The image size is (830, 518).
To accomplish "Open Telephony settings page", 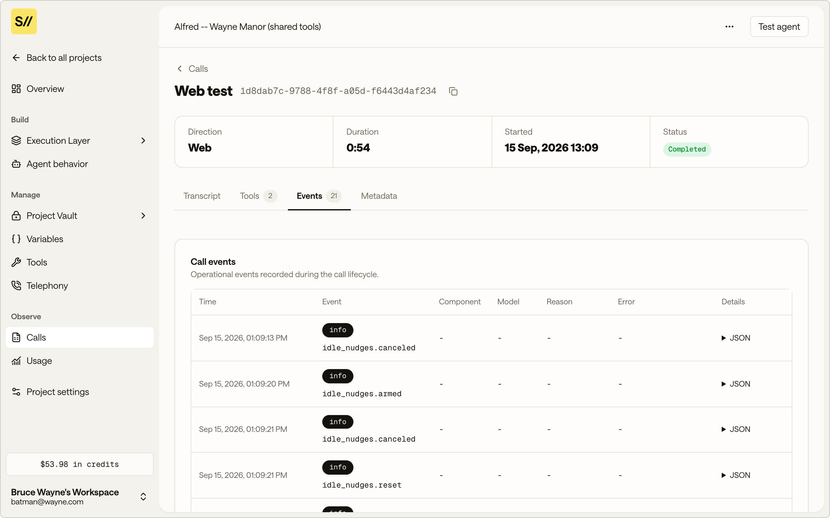I will pos(79,285).
